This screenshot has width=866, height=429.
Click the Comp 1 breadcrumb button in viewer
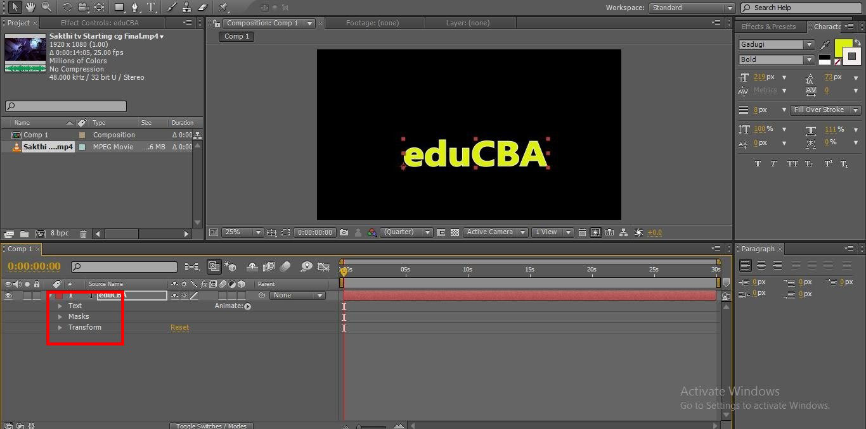point(237,36)
